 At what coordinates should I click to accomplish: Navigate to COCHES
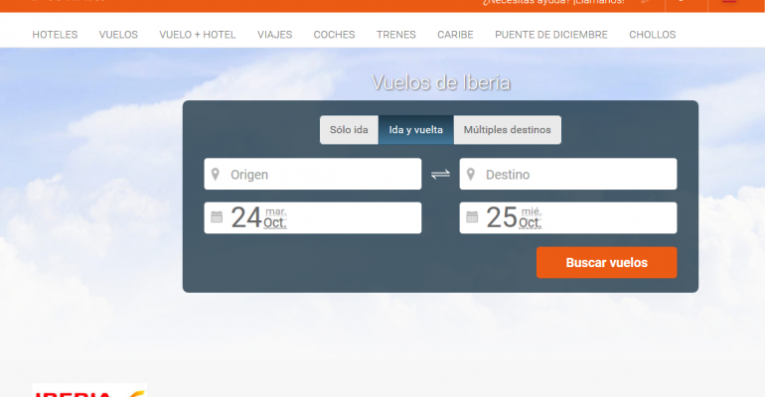tap(334, 35)
